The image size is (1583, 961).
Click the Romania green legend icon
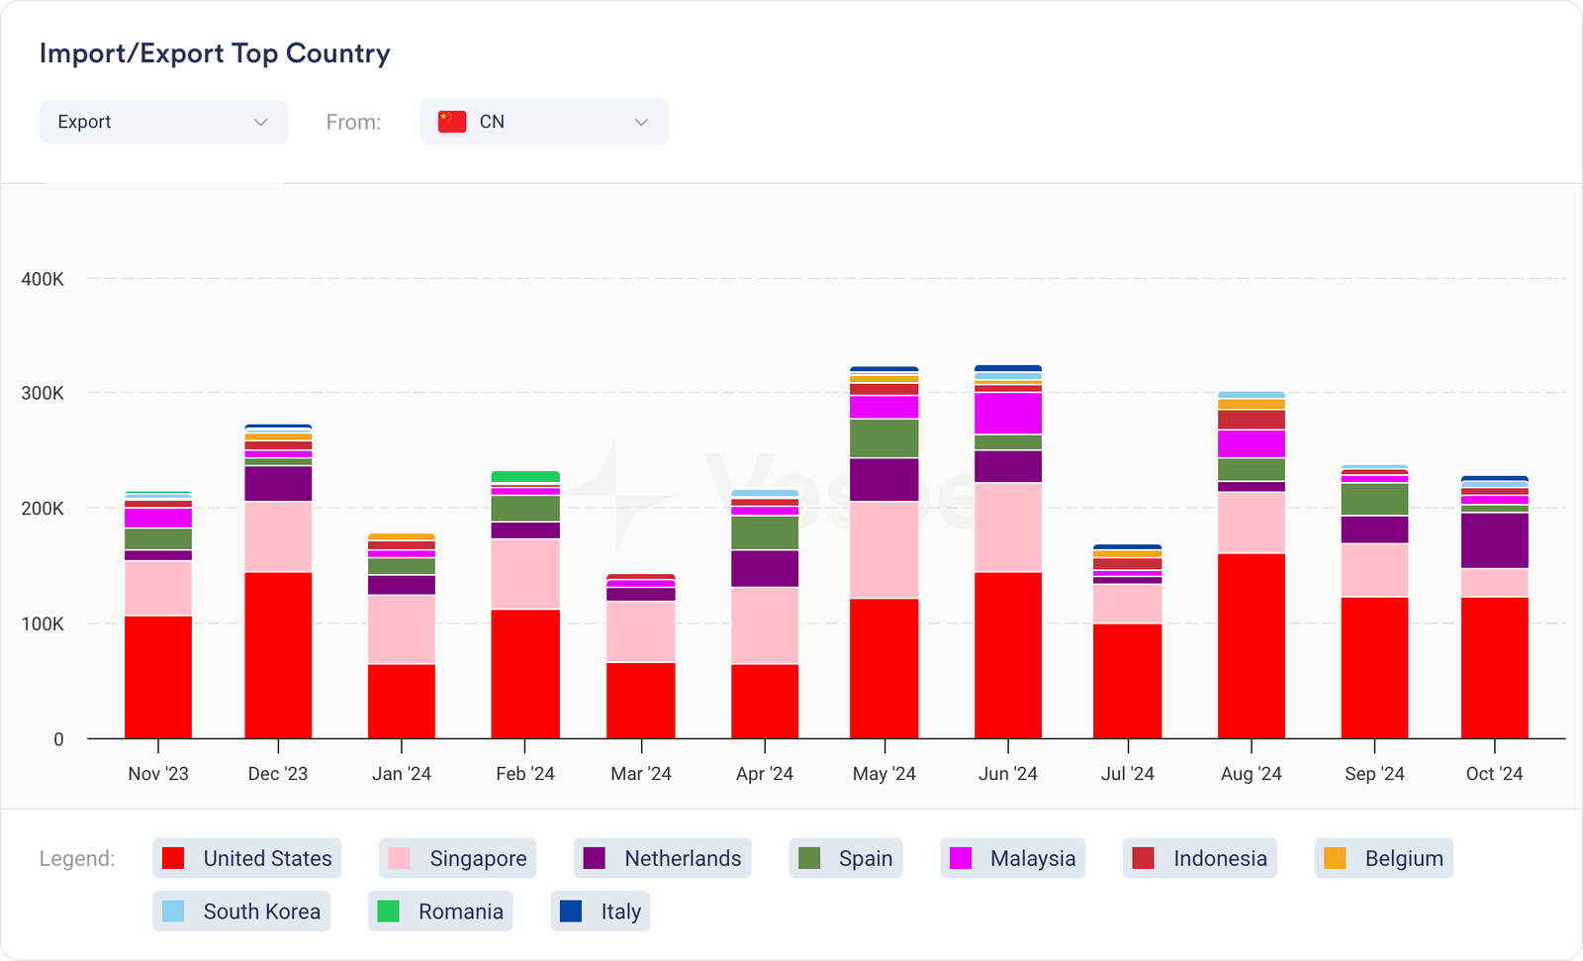click(389, 912)
